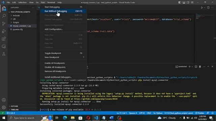Toggle the primary side bar layout icon
The image size is (216, 121).
[x=180, y=2]
